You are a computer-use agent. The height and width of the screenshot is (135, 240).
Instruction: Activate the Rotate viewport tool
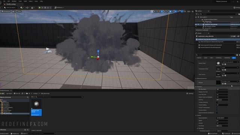click(159, 12)
